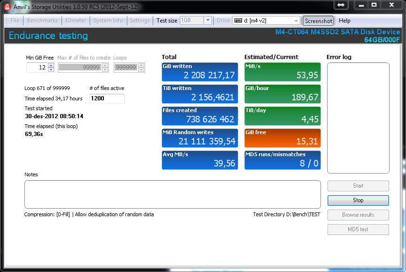Click the 'Compression: [0-Fill]' status text
This screenshot has width=406, height=272.
pos(47,214)
